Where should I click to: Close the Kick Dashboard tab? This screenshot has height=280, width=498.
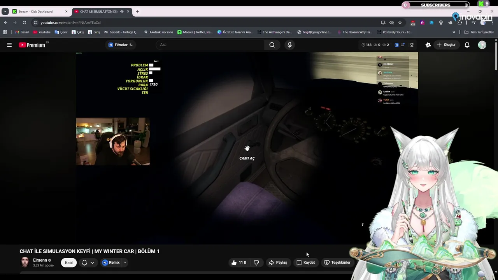66,12
